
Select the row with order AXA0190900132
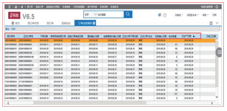pos(110,98)
